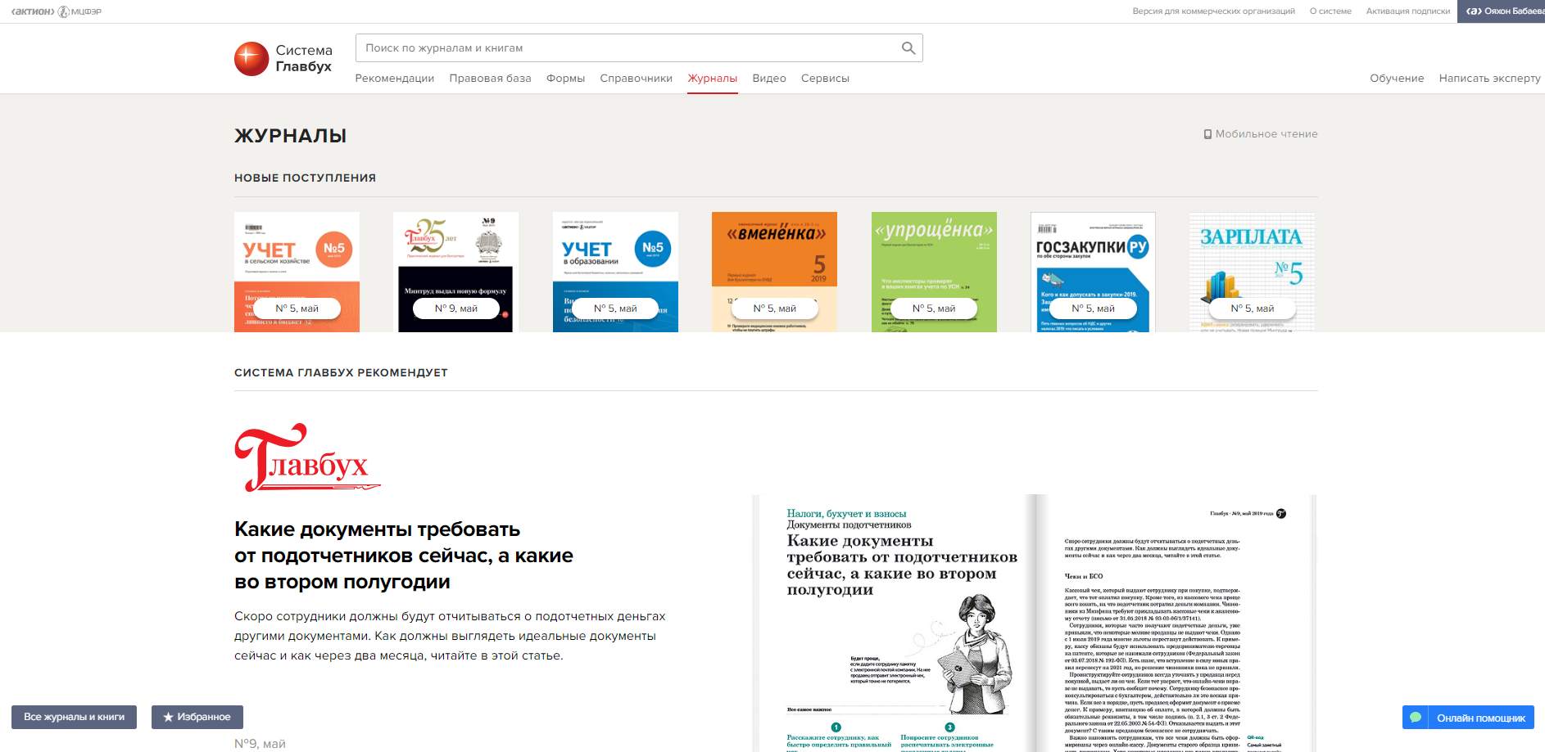
Task: Click the СИСТЕМА ГЛАВБУХ РЕКОМЕНДУЕТ heading
Action: [x=341, y=372]
